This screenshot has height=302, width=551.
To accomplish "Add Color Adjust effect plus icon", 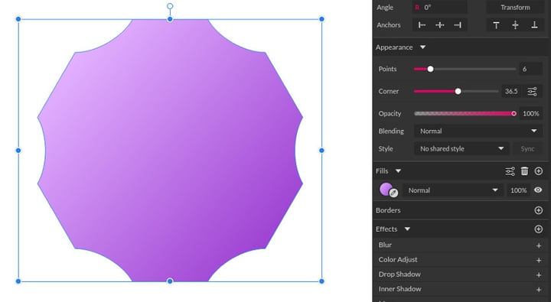I will click(x=539, y=260).
